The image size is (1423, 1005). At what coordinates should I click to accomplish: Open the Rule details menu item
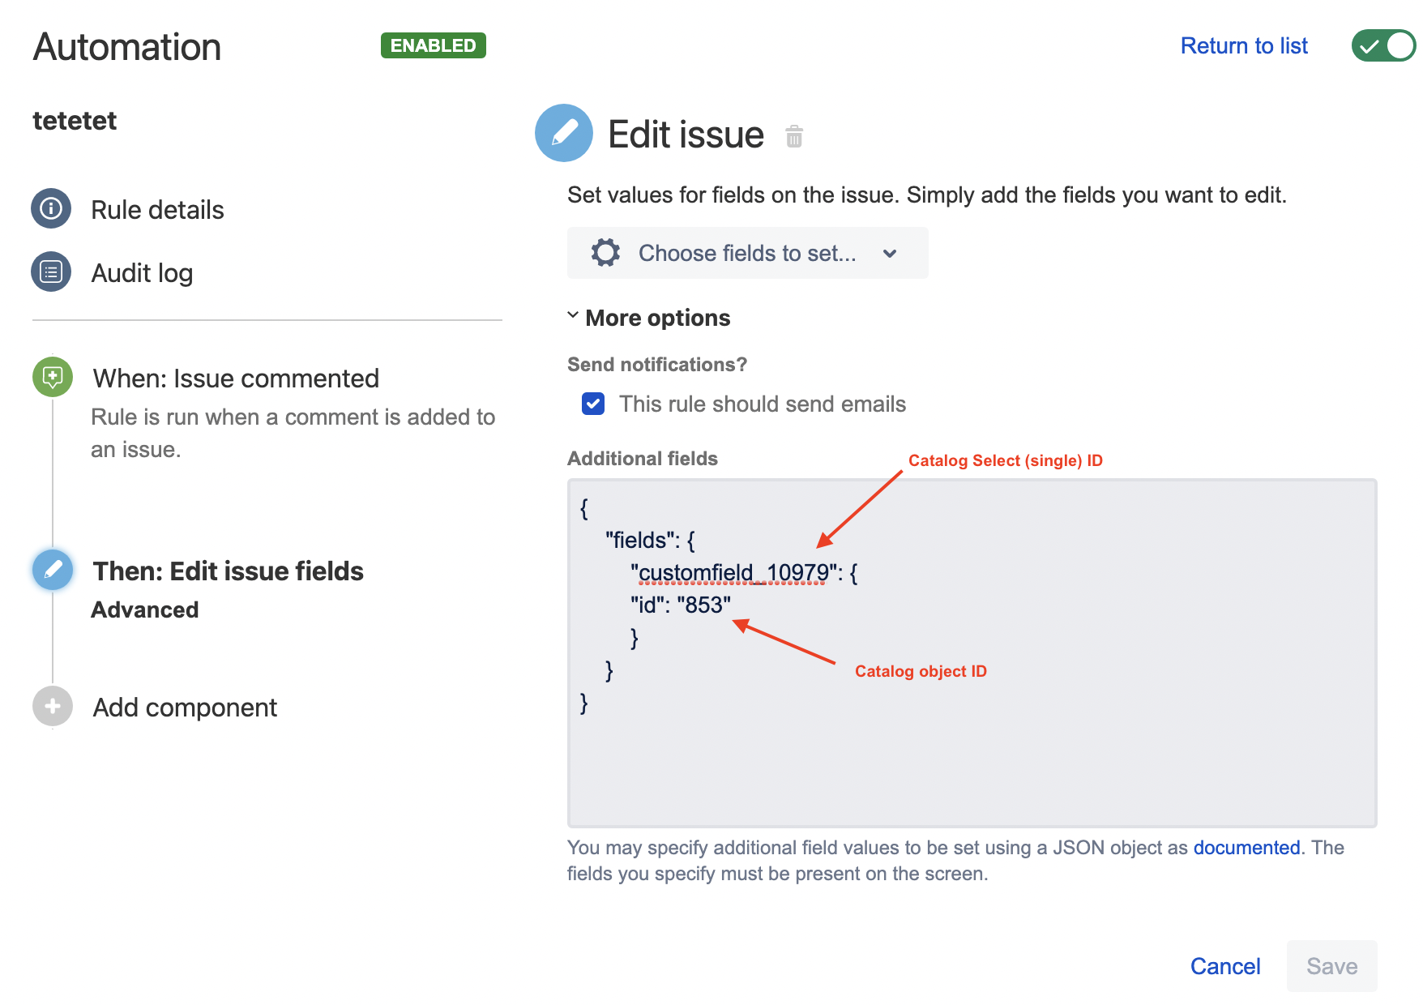click(157, 210)
